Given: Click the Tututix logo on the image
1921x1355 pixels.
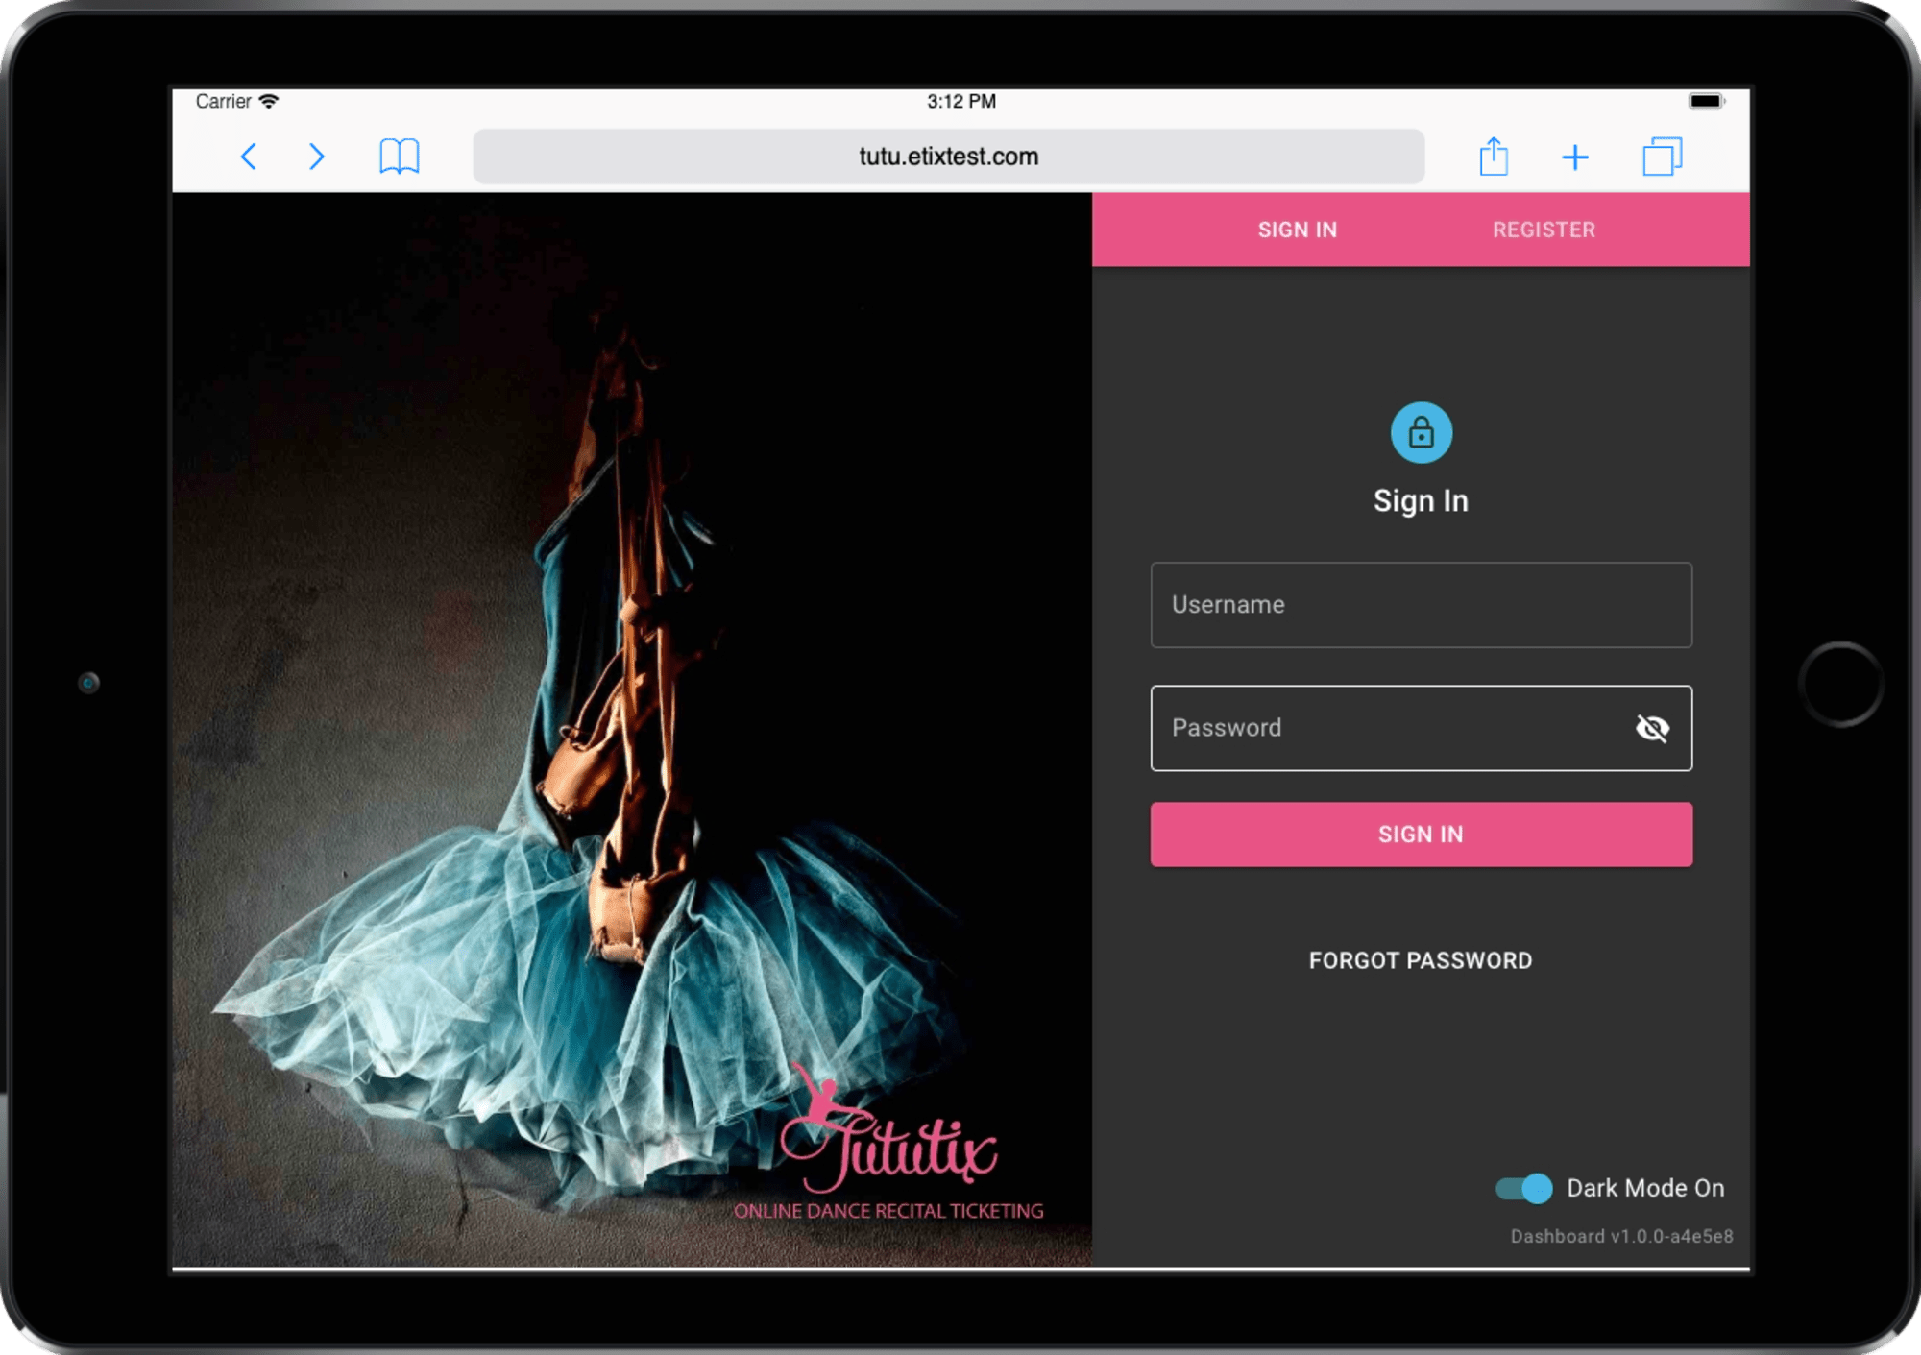Looking at the screenshot, I should (x=888, y=1128).
